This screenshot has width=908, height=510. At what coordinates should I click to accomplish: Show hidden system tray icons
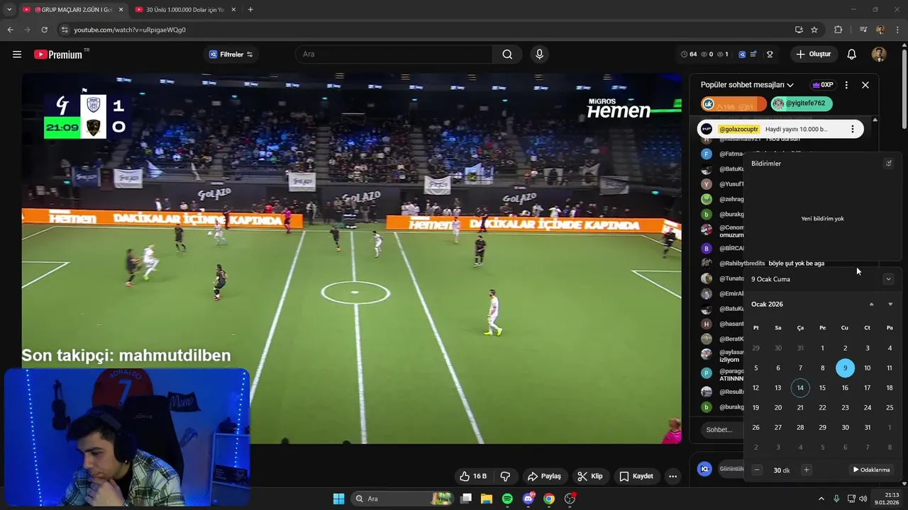[821, 499]
